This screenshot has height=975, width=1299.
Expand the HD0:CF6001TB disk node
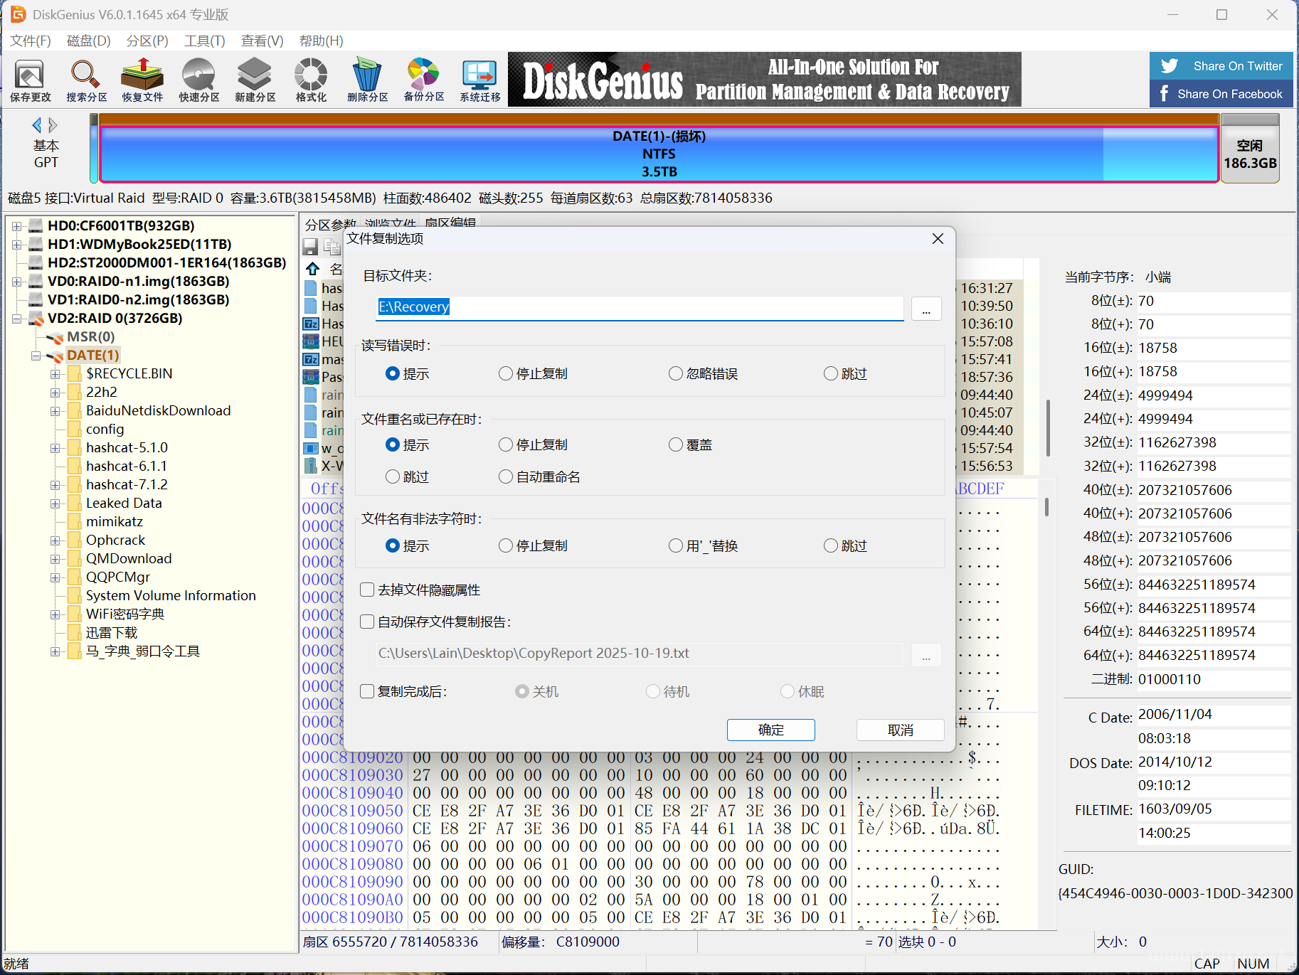click(17, 226)
